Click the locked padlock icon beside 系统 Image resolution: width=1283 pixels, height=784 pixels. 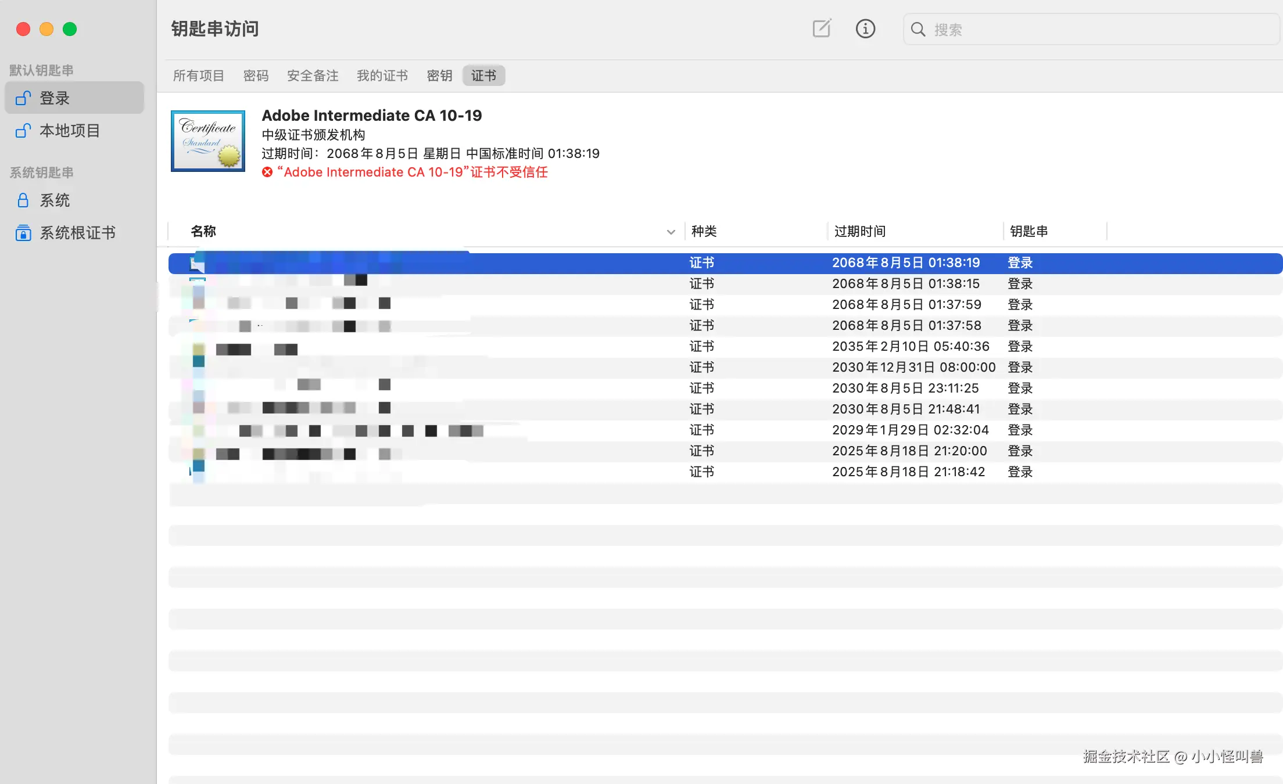coord(23,200)
